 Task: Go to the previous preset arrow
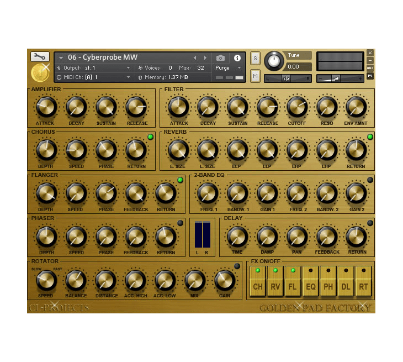195,58
